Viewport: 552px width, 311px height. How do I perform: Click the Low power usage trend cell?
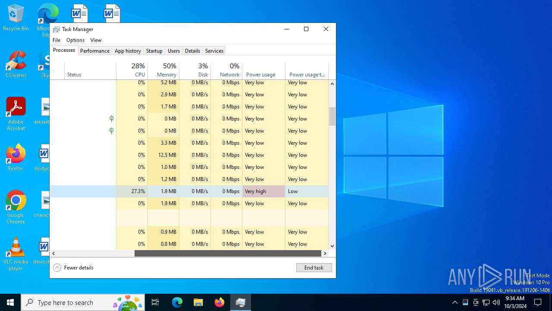coord(307,191)
